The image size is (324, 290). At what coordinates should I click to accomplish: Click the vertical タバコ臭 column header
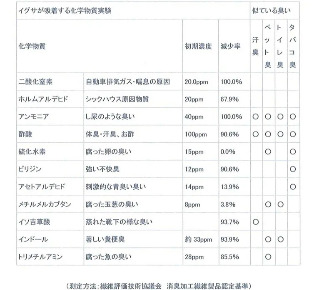click(293, 47)
